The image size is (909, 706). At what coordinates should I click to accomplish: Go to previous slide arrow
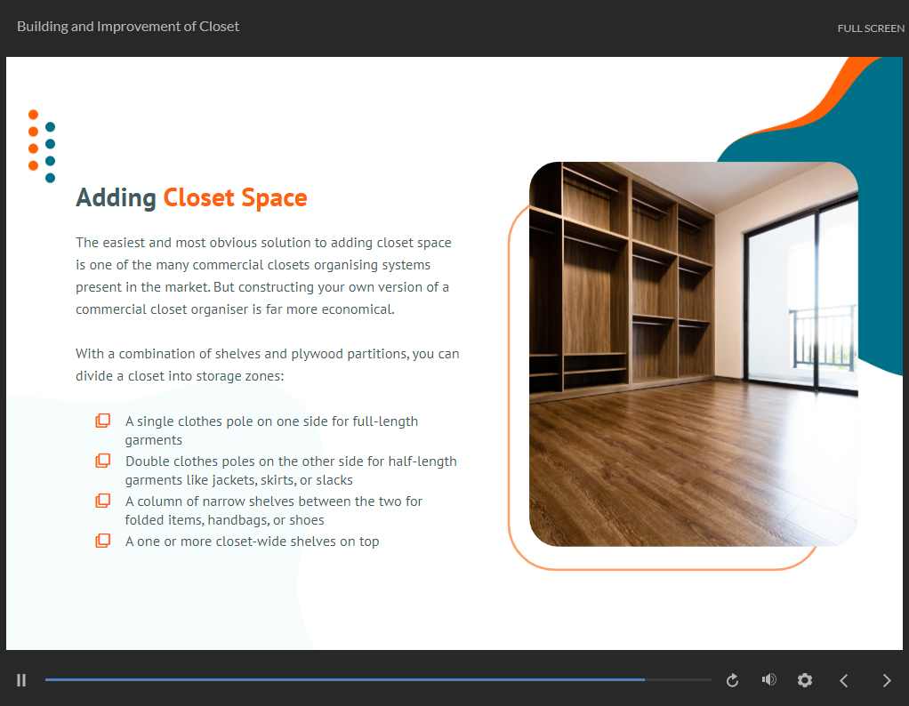(844, 680)
